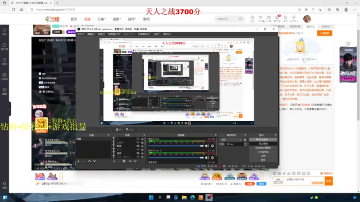Viewport: 360px width, 202px height.
Task: Remove scene with the minus icon in Scenes panel
Action: pyautogui.click(x=84, y=161)
